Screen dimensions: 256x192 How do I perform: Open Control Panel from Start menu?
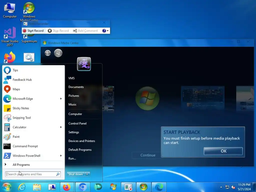(77, 123)
